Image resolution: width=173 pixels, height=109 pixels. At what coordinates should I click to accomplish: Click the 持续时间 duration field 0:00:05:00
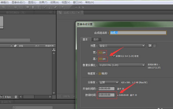pyautogui.click(x=107, y=95)
